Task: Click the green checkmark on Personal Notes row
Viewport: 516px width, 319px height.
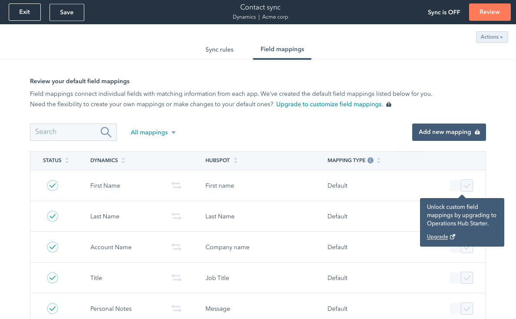Action: pos(53,309)
